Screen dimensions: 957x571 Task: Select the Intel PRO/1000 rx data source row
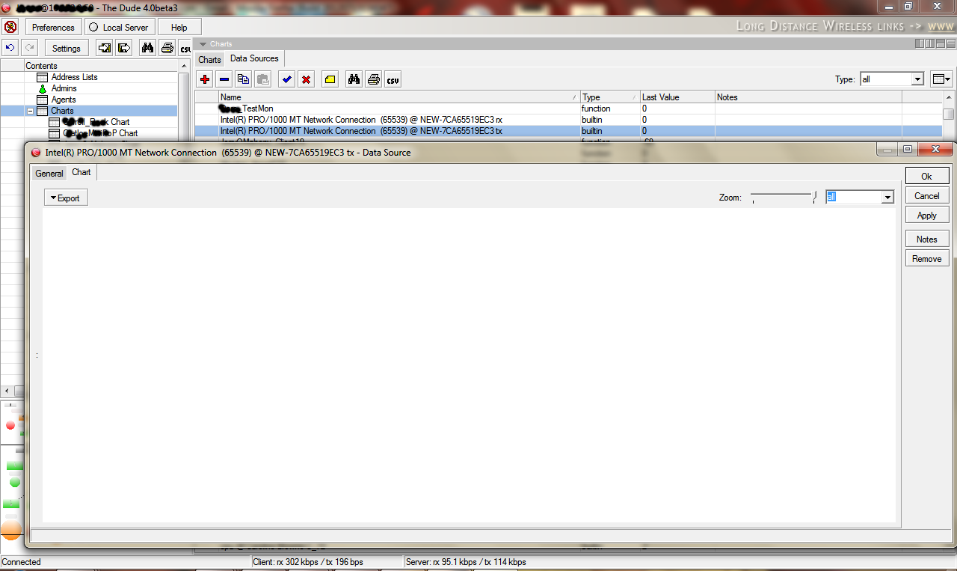point(568,120)
